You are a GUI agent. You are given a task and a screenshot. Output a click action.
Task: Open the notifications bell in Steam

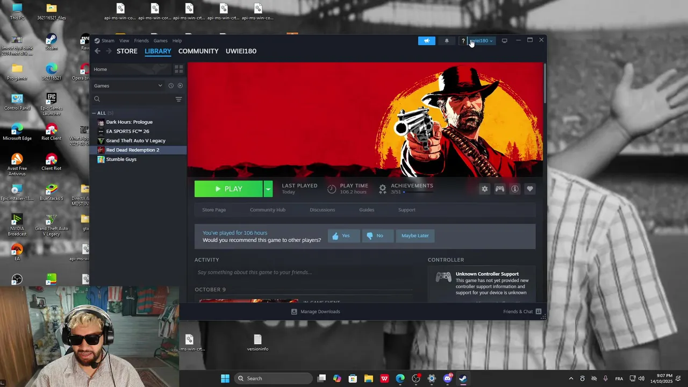pos(447,41)
